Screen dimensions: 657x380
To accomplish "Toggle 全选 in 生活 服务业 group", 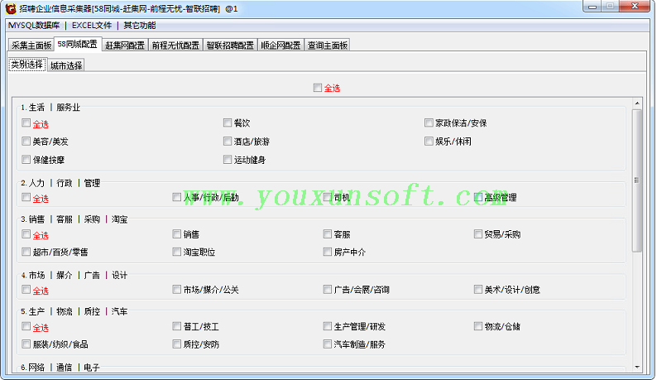I will pos(26,123).
